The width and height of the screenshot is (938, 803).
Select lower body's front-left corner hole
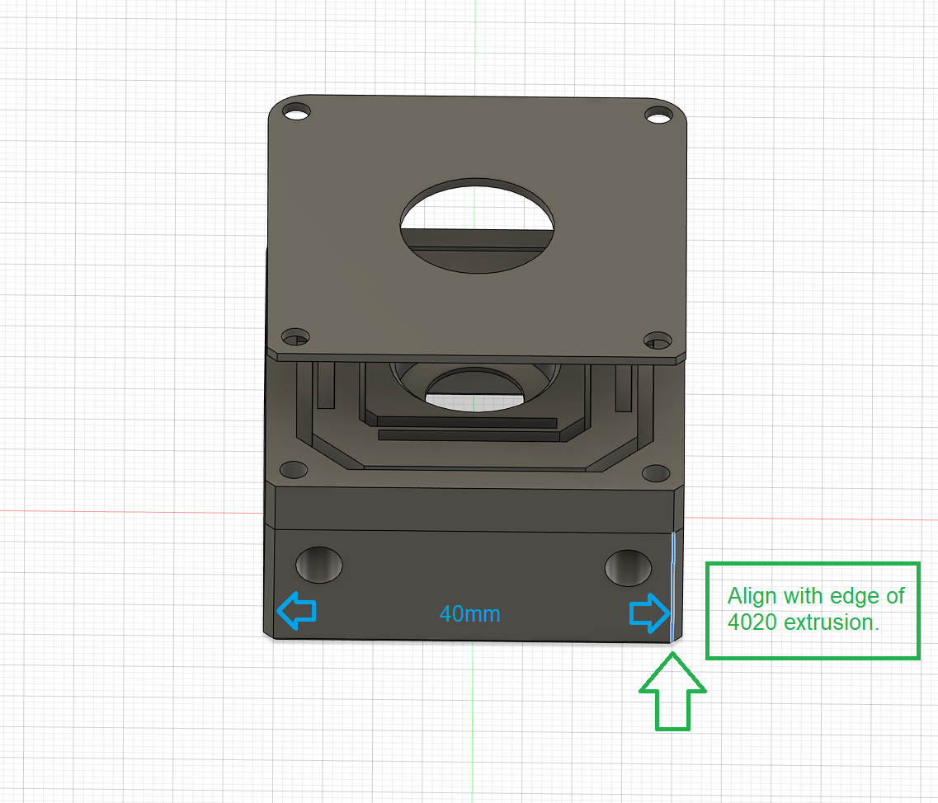tap(294, 469)
